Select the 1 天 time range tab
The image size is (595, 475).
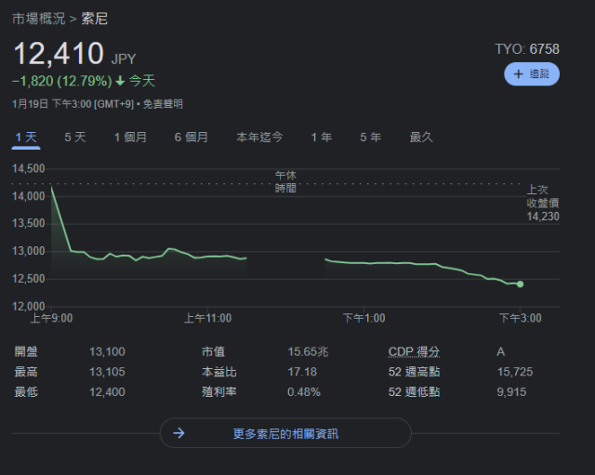tap(26, 138)
